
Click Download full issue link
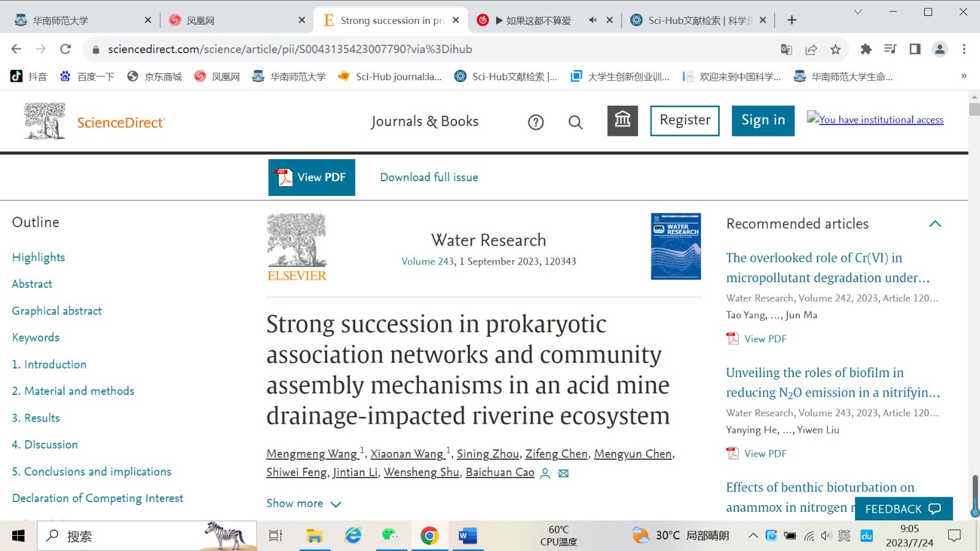point(429,178)
